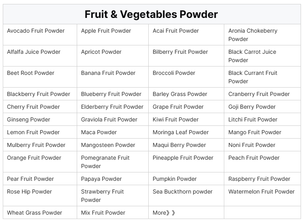Choose Elderberry Fruit Powder
This screenshot has width=303, height=221.
[x=112, y=107]
